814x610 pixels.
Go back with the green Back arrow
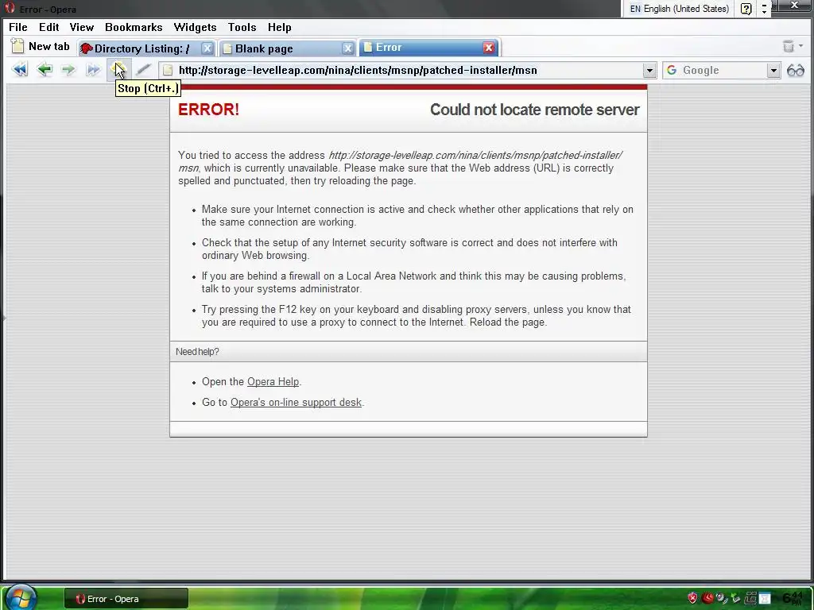point(45,70)
